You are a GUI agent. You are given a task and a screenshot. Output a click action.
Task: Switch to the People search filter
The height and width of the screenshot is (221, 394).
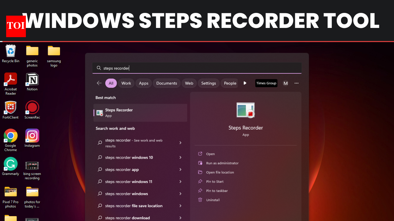[x=229, y=83]
